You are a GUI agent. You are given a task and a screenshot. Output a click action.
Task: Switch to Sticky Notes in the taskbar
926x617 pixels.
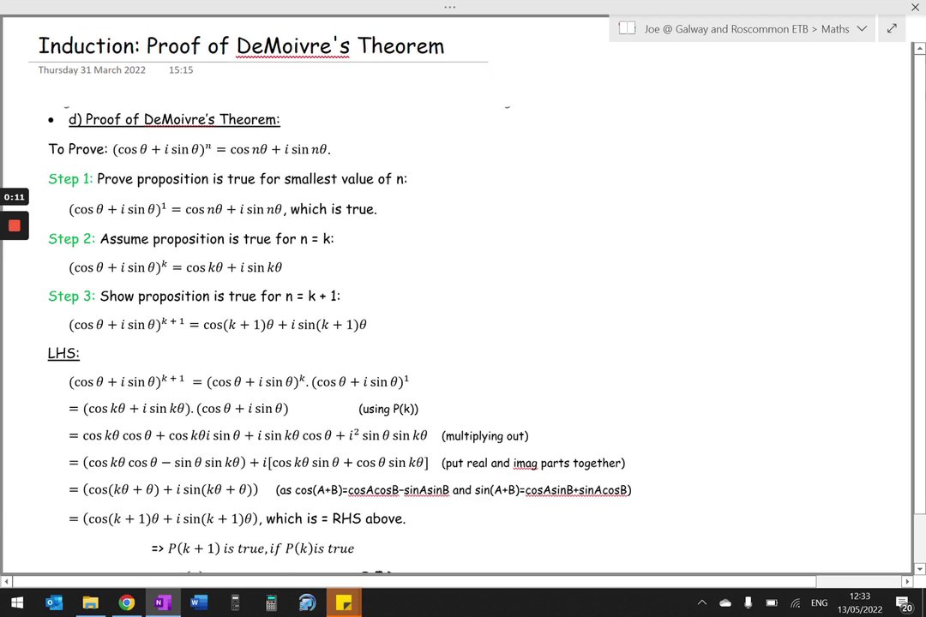pyautogui.click(x=344, y=602)
